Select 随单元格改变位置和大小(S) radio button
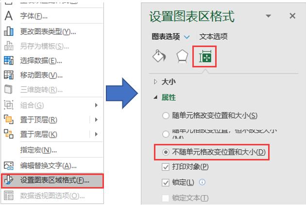This screenshot has height=205, width=306. pyautogui.click(x=166, y=116)
